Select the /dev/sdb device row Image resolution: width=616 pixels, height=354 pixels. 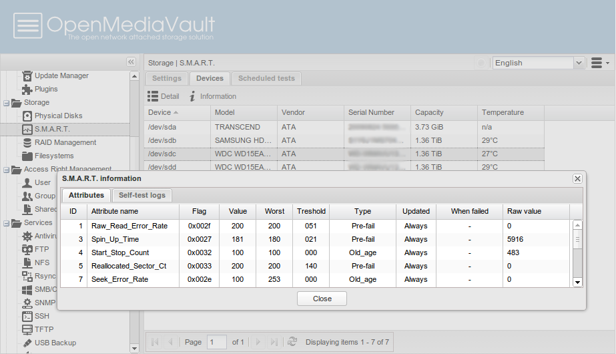[x=344, y=140]
